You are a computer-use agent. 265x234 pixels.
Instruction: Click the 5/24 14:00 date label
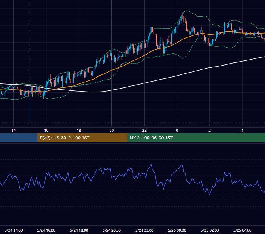click(x=14, y=230)
